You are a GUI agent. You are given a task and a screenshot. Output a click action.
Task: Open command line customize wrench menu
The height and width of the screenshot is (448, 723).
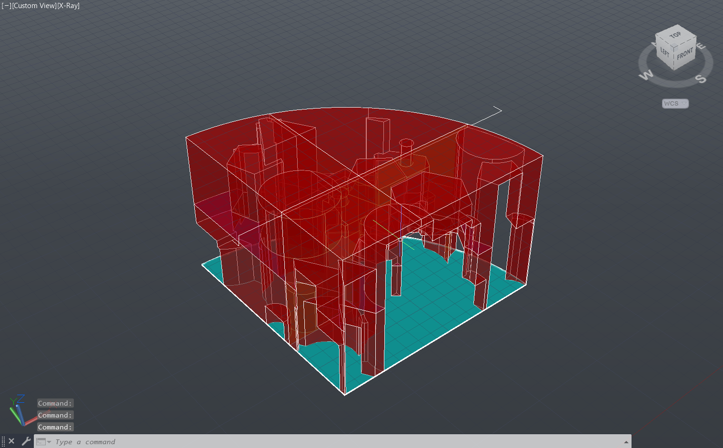click(26, 441)
